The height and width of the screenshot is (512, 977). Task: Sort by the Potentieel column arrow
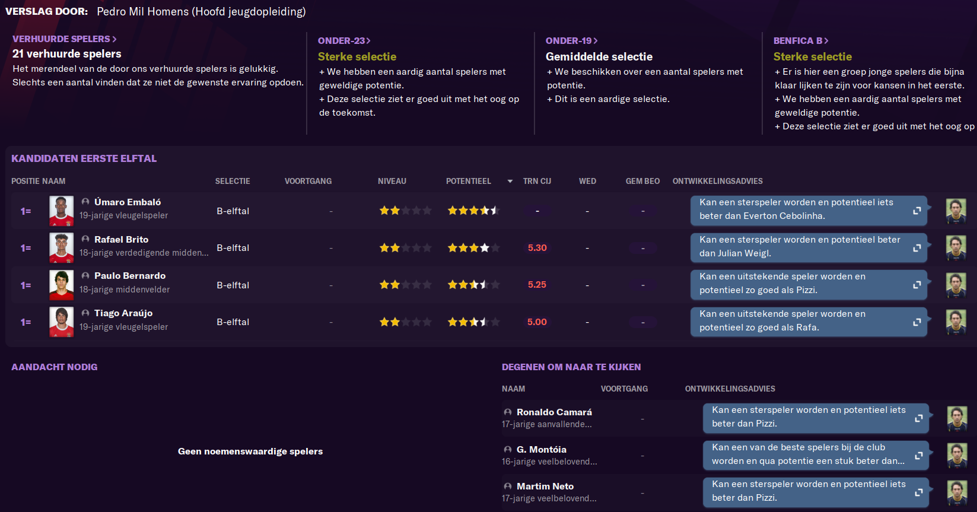click(x=510, y=182)
